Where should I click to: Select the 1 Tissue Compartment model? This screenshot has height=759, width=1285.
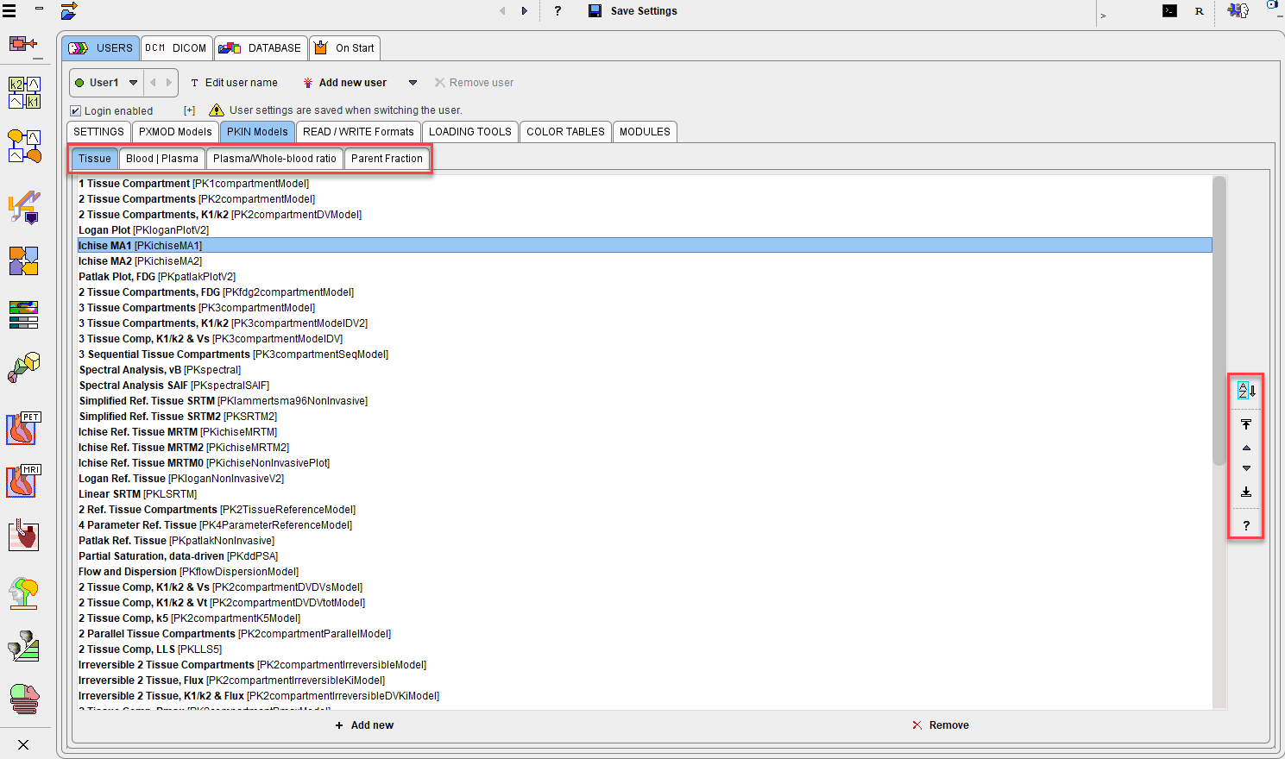(645, 184)
